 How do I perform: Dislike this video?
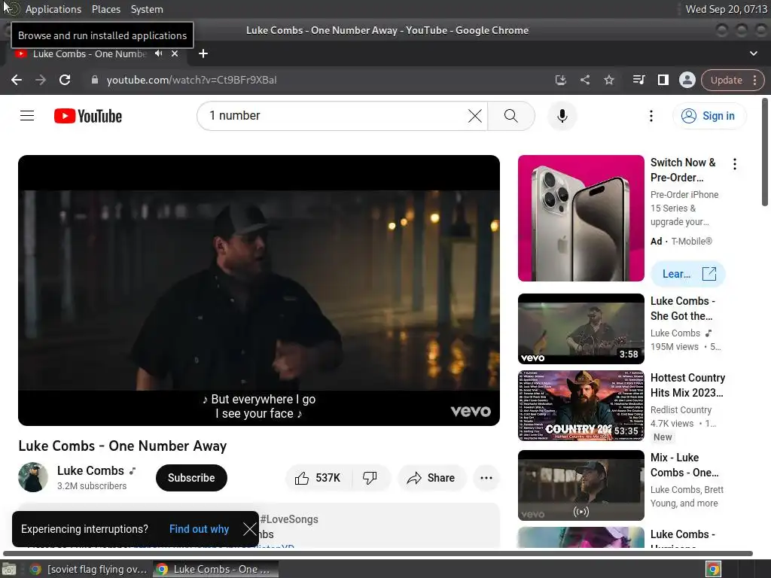[370, 478]
